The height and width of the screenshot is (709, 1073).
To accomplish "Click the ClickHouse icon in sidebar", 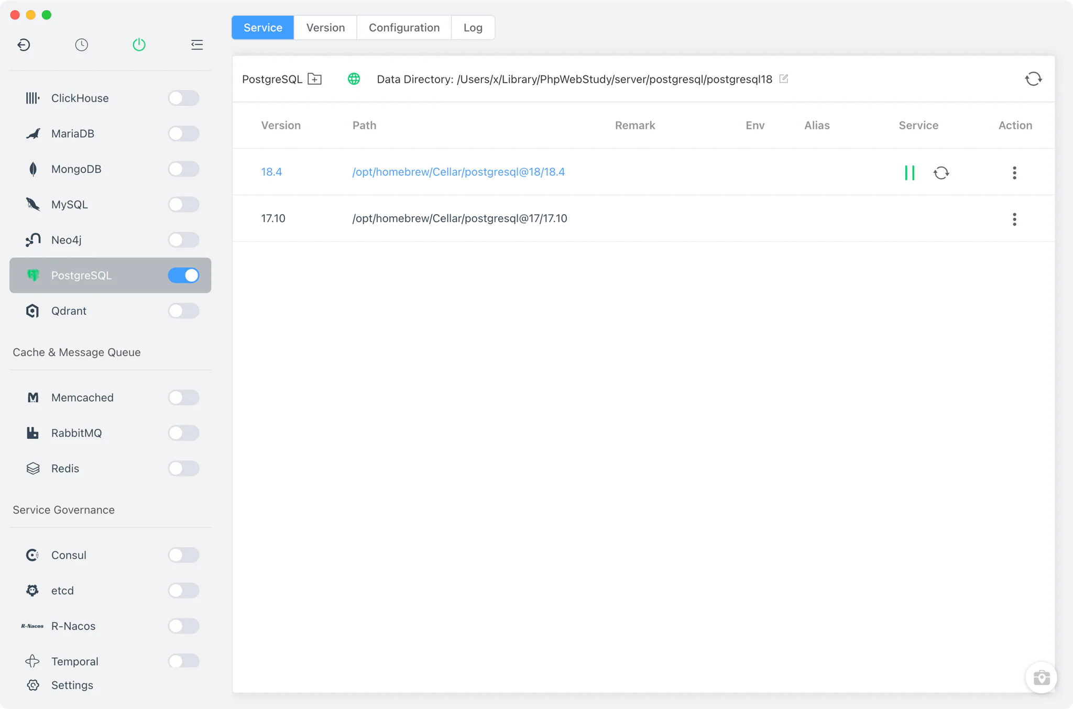I will point(32,98).
